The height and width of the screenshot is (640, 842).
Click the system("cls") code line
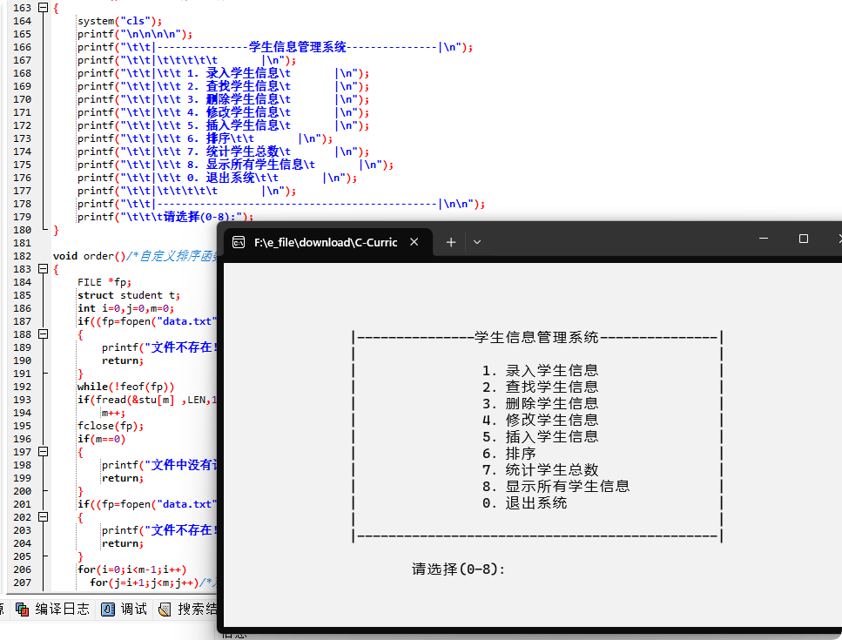[120, 21]
